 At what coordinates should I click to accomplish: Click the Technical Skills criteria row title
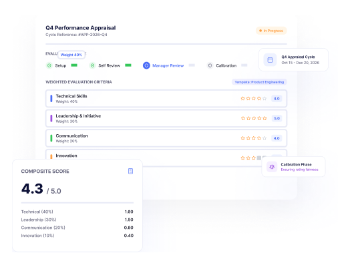[71, 96]
